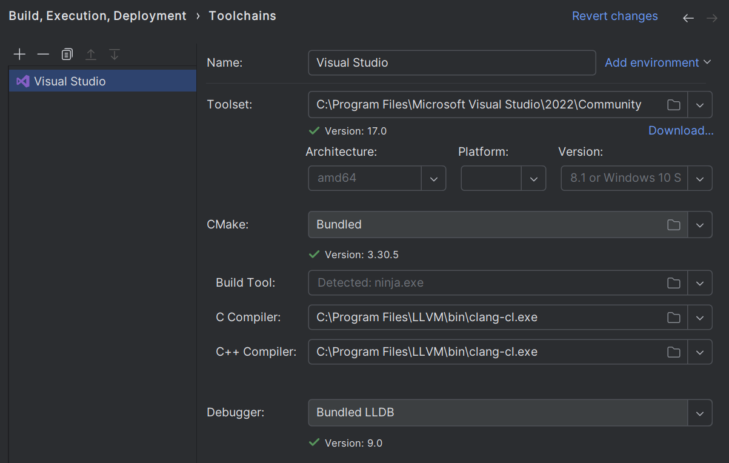Viewport: 729px width, 463px height.
Task: Remove the selected toolchain using the minus icon
Action: pyautogui.click(x=43, y=54)
